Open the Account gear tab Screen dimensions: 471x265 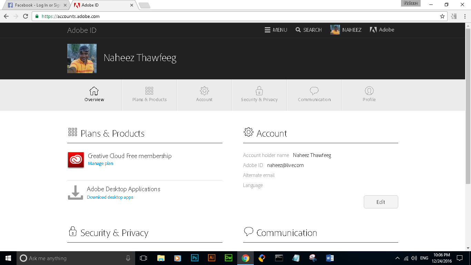pyautogui.click(x=204, y=95)
